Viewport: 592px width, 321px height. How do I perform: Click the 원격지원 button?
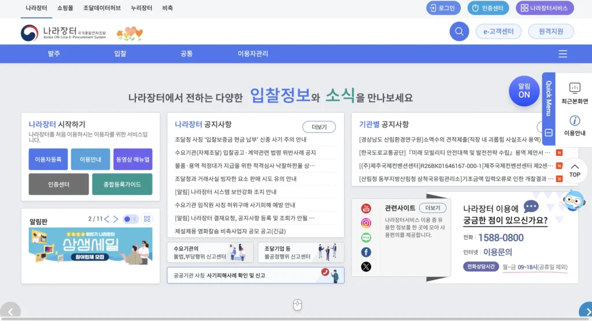click(551, 31)
